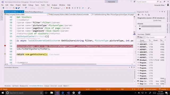
Task: Click the Task View taskbar icon
Action: (46, 93)
